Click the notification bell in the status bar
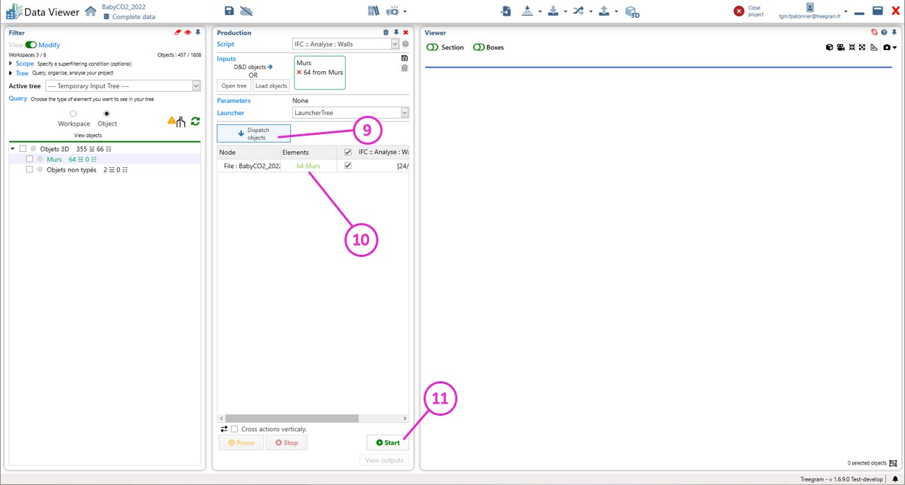 [895, 479]
